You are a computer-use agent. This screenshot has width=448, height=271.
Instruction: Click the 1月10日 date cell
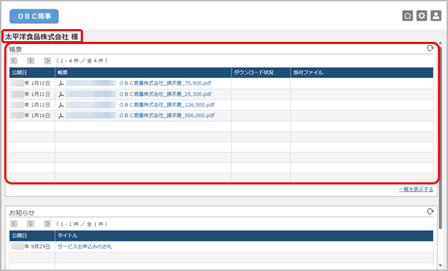33,83
